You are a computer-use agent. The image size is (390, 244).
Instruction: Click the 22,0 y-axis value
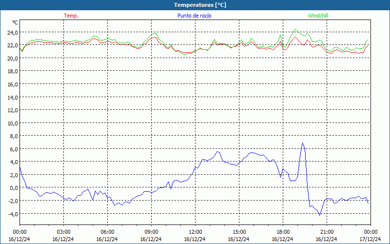(13, 45)
